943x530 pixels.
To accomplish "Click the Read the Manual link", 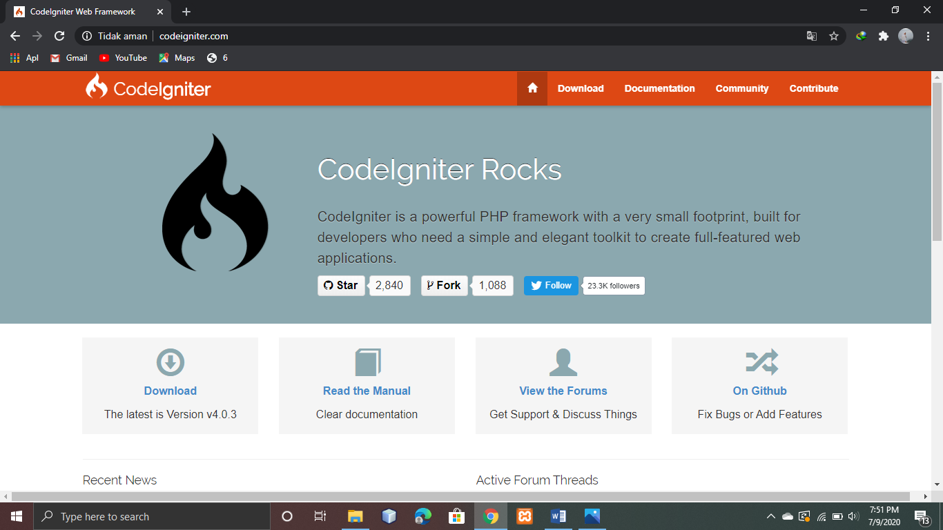I will click(367, 391).
